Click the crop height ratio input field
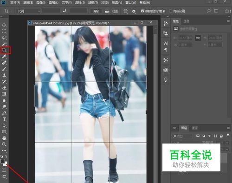232x183 pixels. [x=78, y=11]
